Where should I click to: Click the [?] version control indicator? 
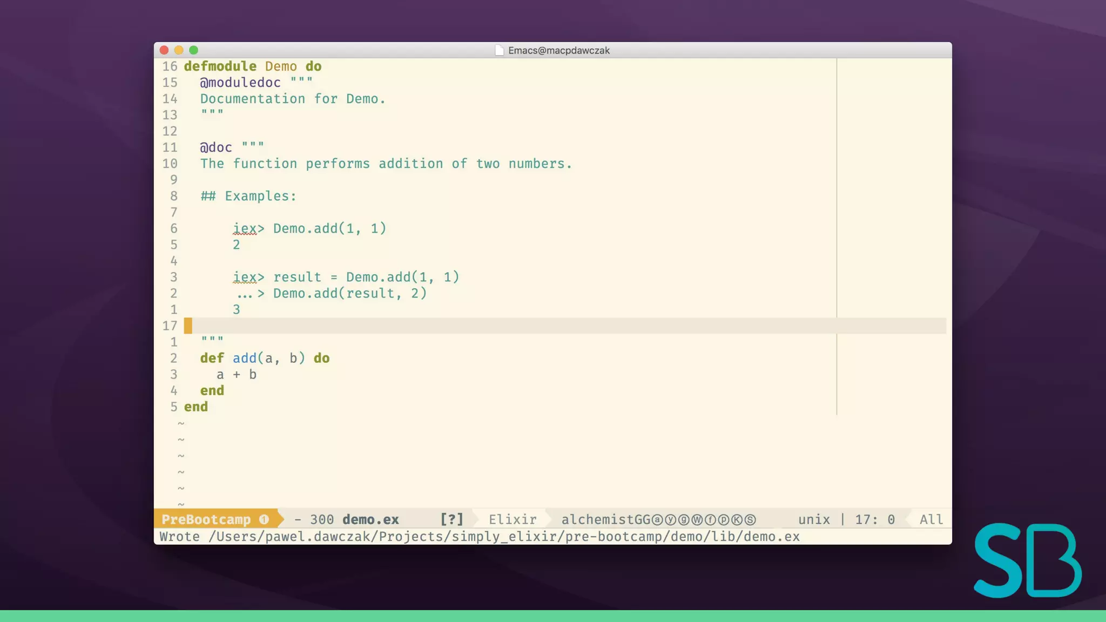(451, 519)
